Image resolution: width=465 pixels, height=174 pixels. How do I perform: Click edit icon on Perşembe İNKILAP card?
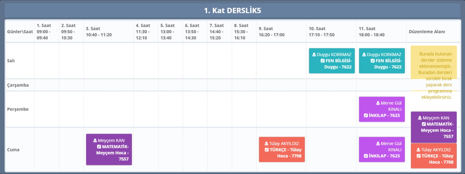pos(366,115)
